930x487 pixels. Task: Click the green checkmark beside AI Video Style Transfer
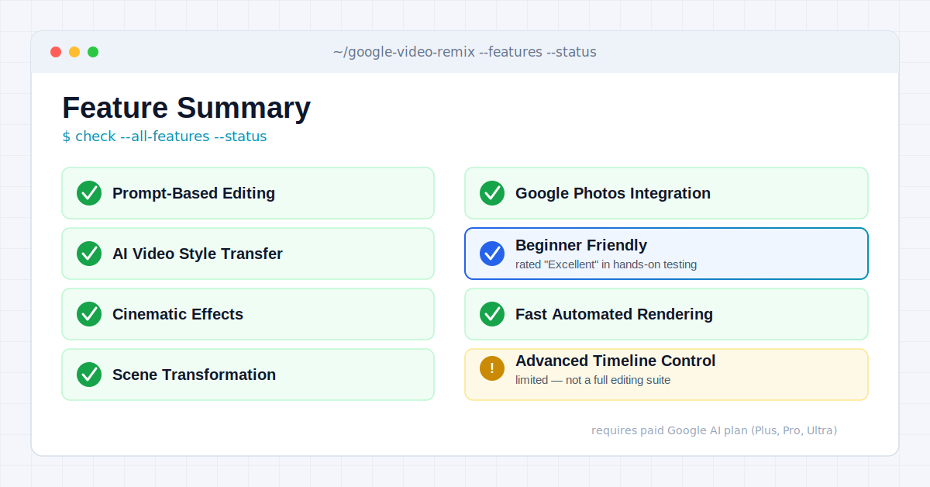[89, 254]
